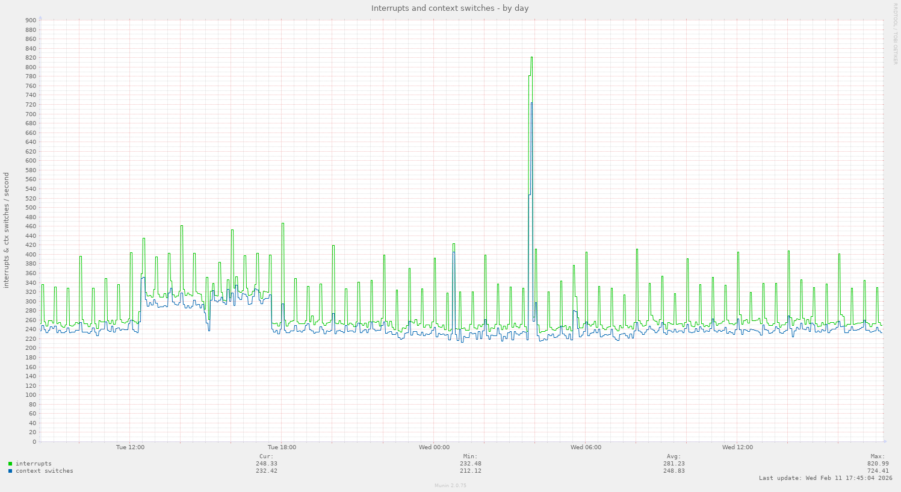Click the 'Wed 00:00' x-axis label

pos(434,447)
